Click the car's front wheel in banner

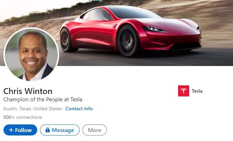128,41
